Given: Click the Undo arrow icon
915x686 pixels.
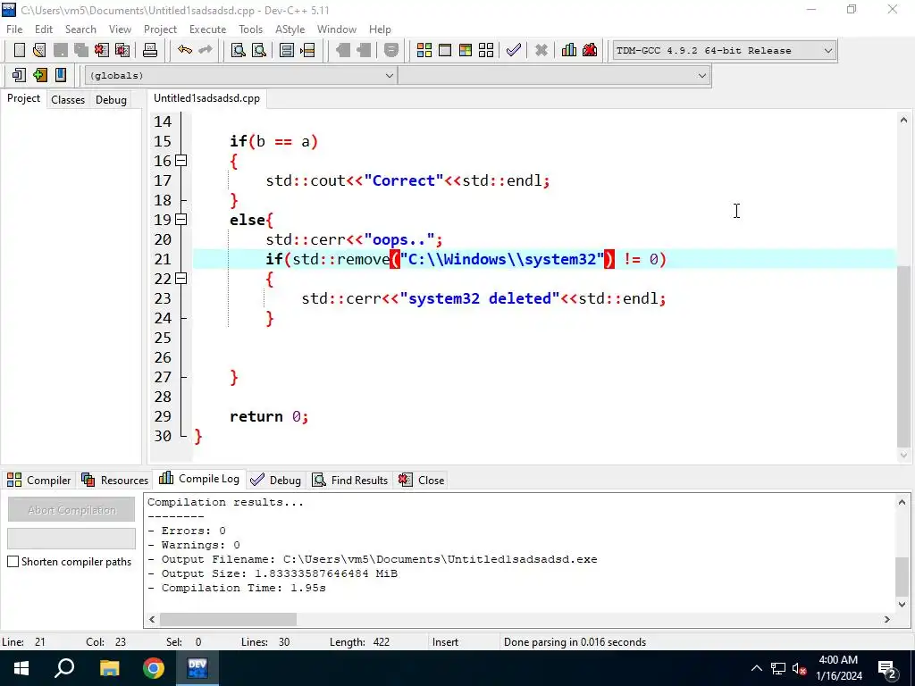Looking at the screenshot, I should pyautogui.click(x=185, y=50).
